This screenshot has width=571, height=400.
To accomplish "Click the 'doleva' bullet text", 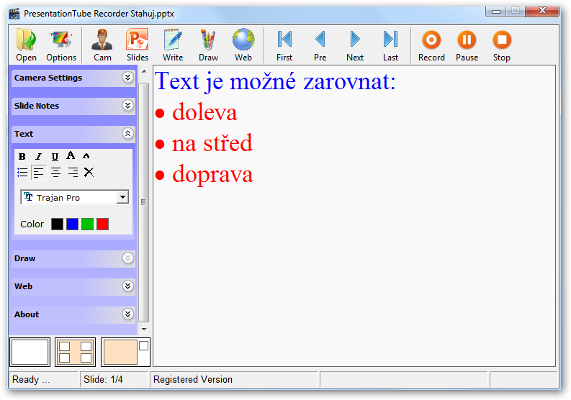I will 204,112.
